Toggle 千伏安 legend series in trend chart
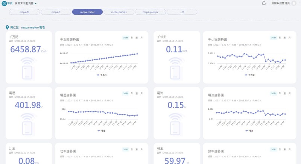 pos(249,75)
